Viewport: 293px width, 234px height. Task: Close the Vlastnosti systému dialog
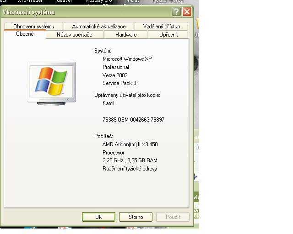187,12
